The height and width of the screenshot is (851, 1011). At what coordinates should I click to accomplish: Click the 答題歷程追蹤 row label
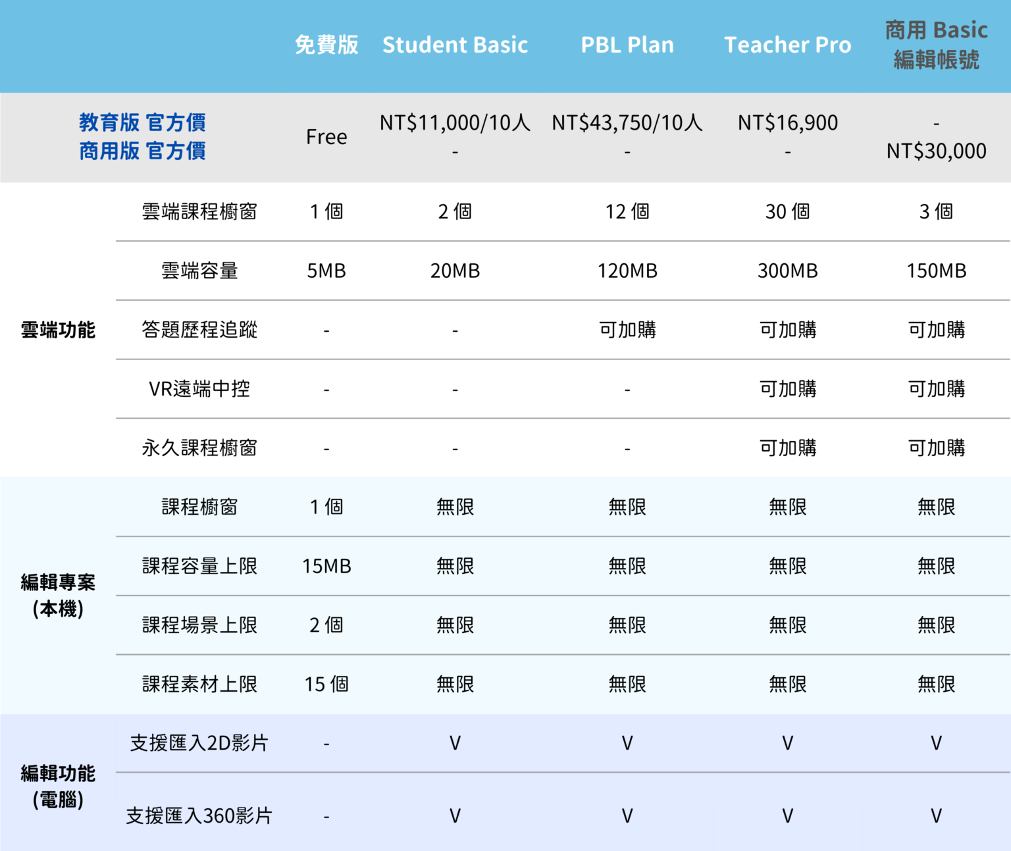pos(199,330)
